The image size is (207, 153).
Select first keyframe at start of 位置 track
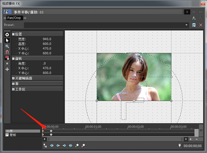43,131
